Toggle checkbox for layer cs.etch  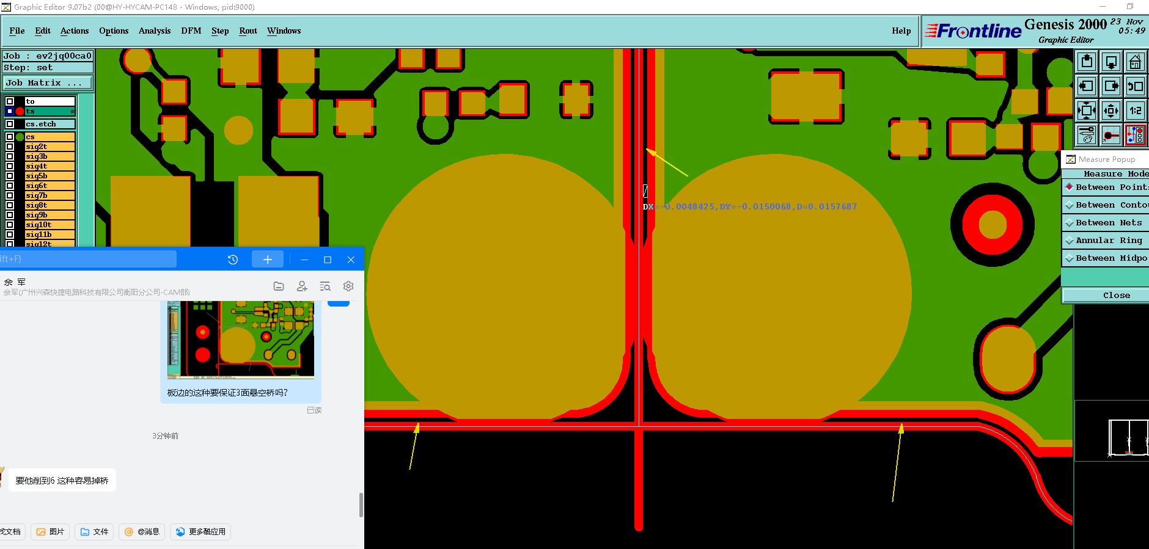click(10, 124)
